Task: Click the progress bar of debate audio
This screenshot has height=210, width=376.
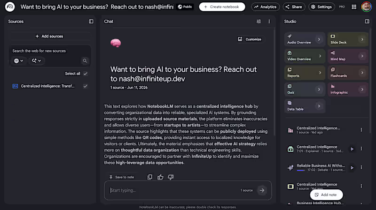Action: click(x=301, y=170)
